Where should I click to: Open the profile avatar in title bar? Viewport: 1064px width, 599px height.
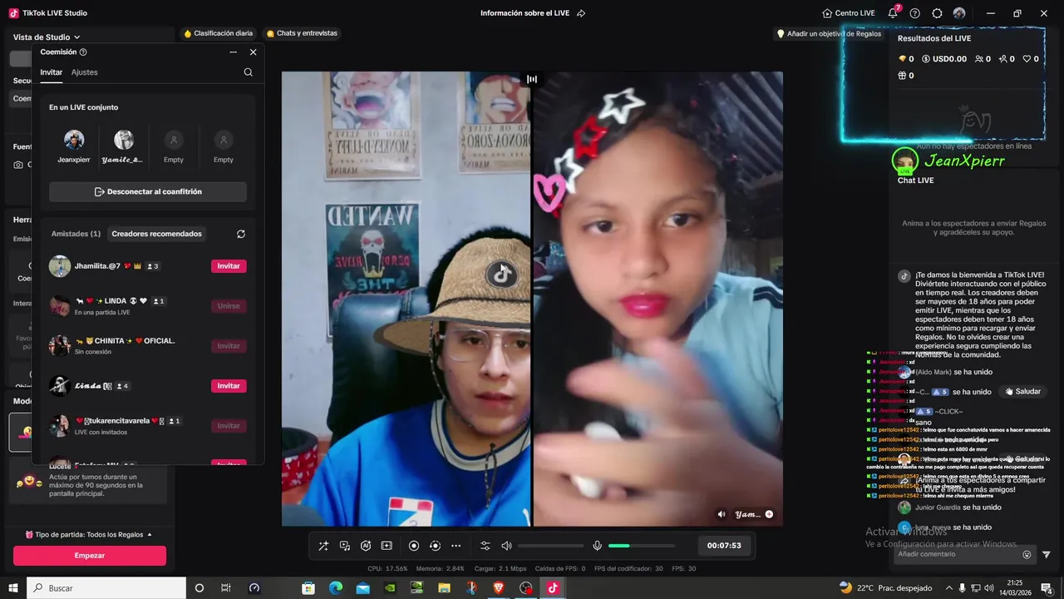pyautogui.click(x=959, y=13)
